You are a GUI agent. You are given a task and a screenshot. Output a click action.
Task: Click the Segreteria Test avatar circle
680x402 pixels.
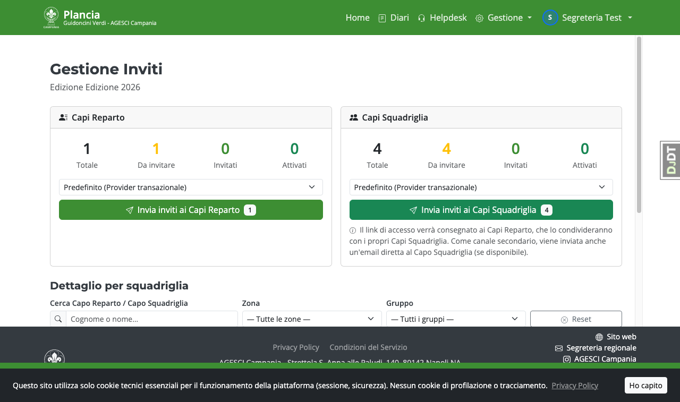[550, 18]
